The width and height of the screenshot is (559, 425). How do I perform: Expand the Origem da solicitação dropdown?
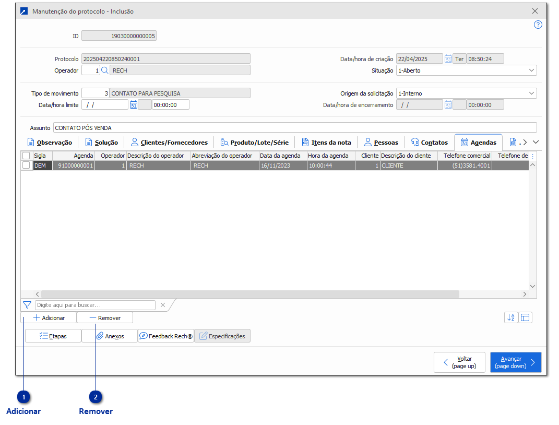pos(531,93)
